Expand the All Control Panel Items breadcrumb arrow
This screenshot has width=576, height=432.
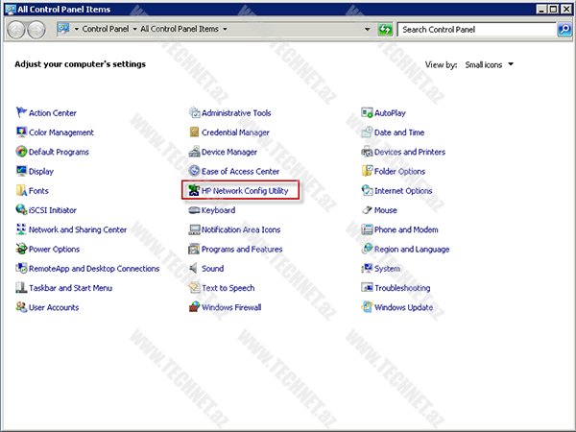(225, 30)
